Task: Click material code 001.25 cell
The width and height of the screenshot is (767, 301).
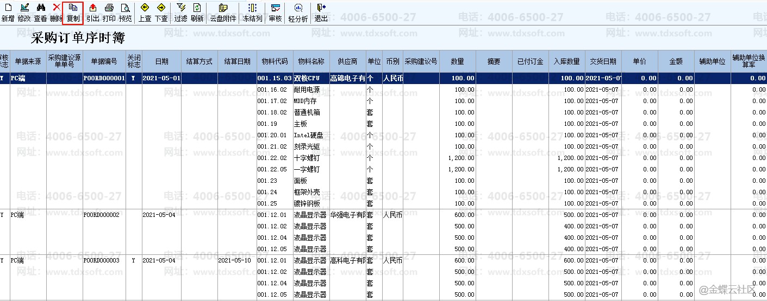Action: [275, 203]
